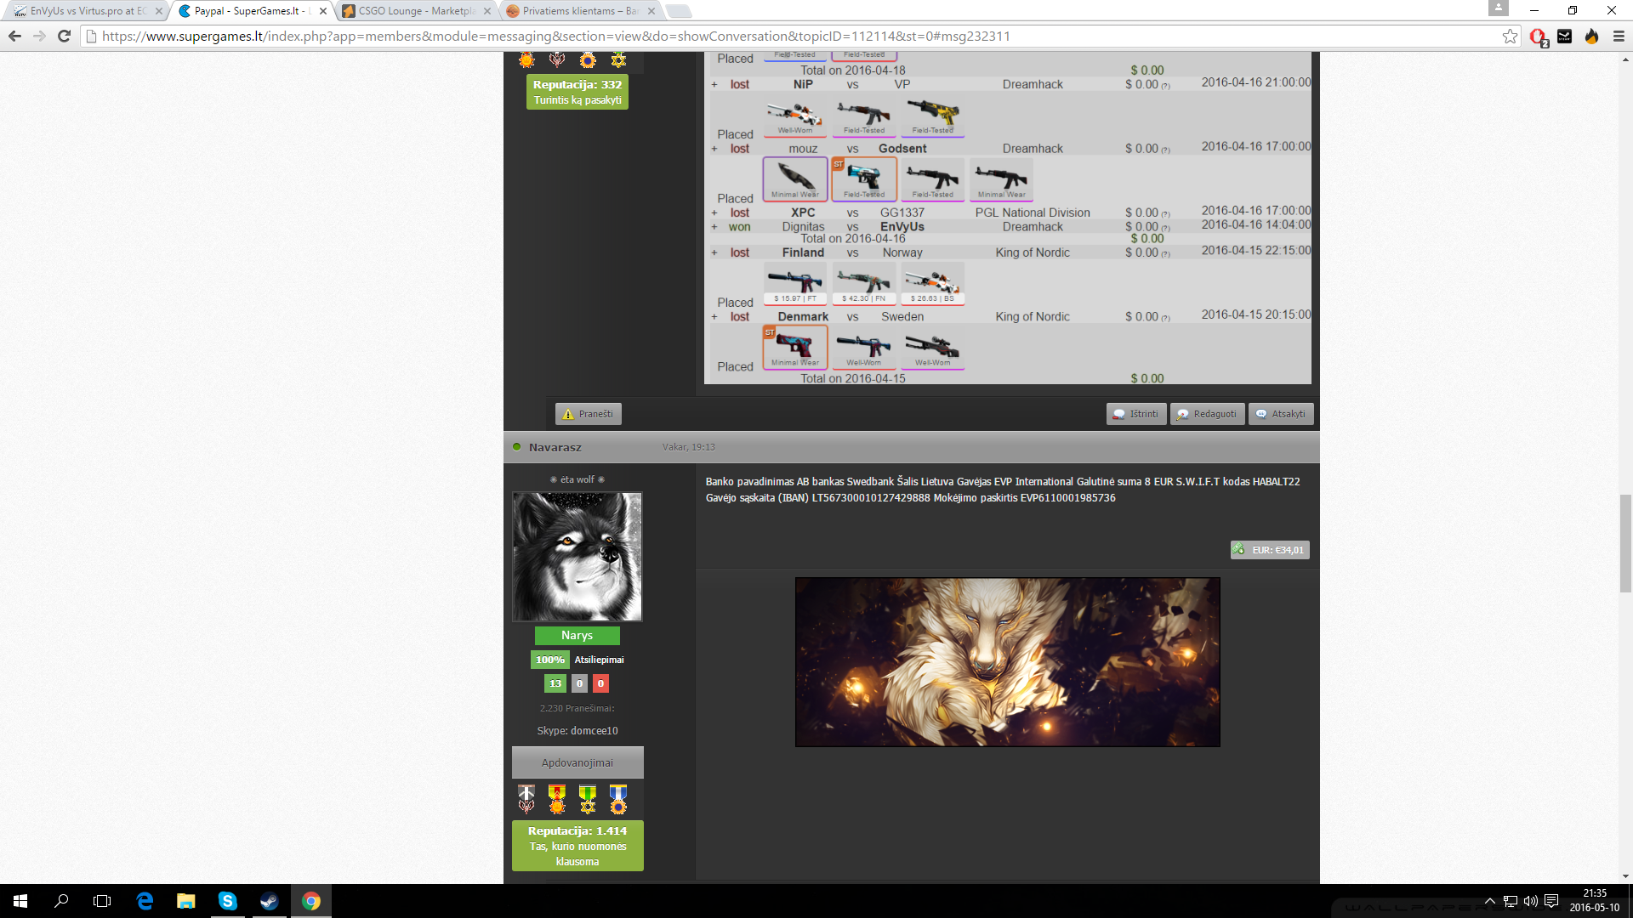
Task: Click the Well-Worn white sniper rifle skin
Action: click(x=794, y=116)
